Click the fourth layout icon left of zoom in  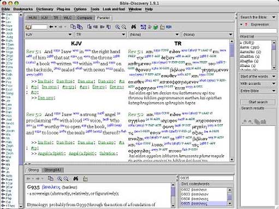[x=109, y=27]
